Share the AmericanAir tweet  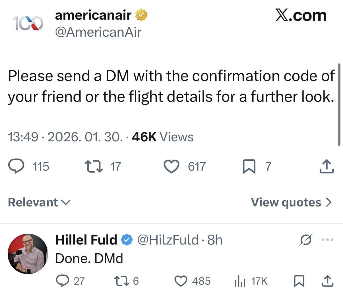click(327, 166)
